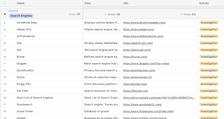
Task: Click the URL column header
Action: coord(126,3)
